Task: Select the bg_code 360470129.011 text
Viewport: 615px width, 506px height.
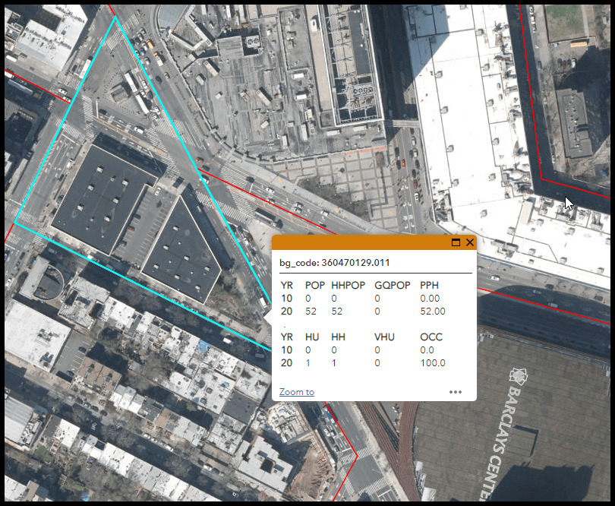Action: point(335,263)
